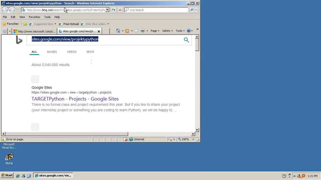The width and height of the screenshot is (321, 180).
Task: Switch to the microsoft.com tab
Action: pos(35,31)
